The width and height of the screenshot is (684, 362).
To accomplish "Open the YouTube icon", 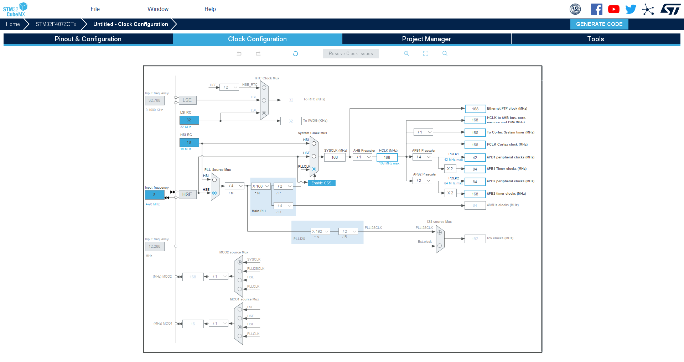I will 614,9.
